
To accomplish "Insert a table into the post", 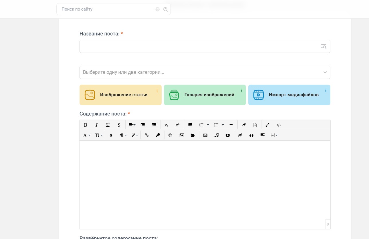I will [190, 125].
